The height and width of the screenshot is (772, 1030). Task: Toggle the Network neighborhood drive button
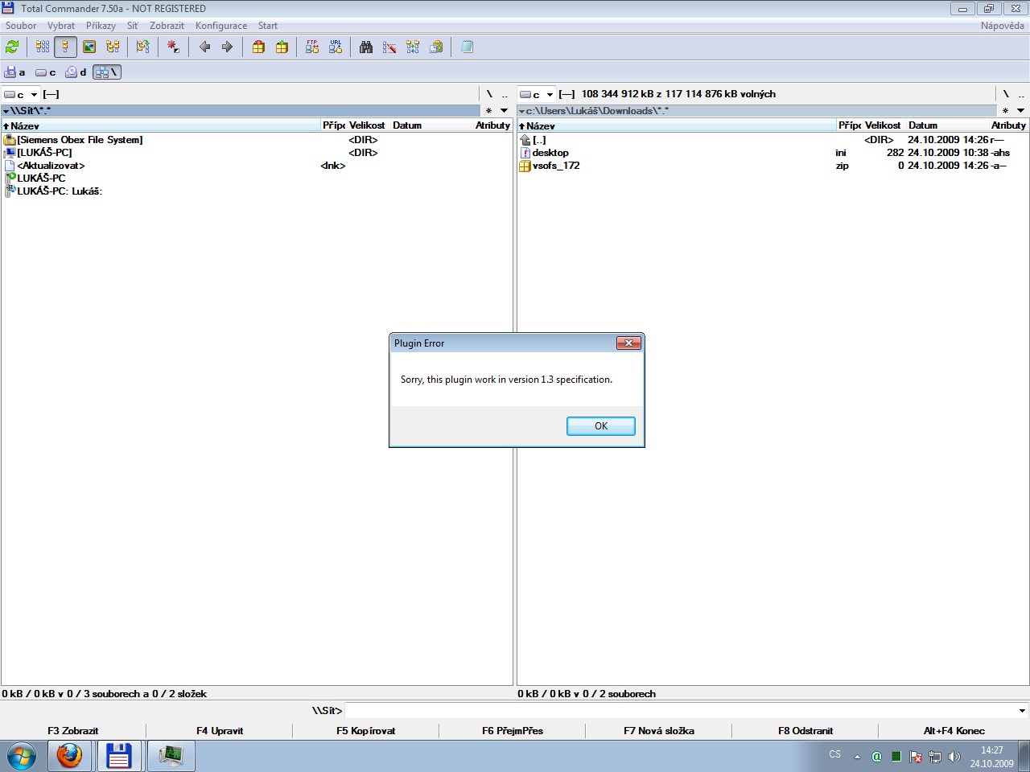coord(107,72)
